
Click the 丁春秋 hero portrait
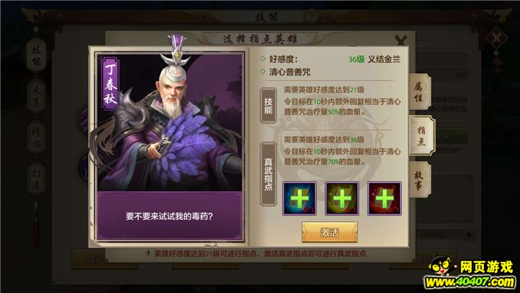click(x=170, y=122)
